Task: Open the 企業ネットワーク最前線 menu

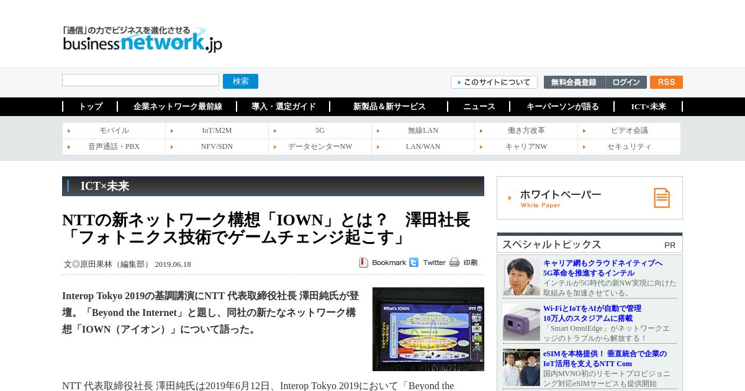Action: point(178,107)
